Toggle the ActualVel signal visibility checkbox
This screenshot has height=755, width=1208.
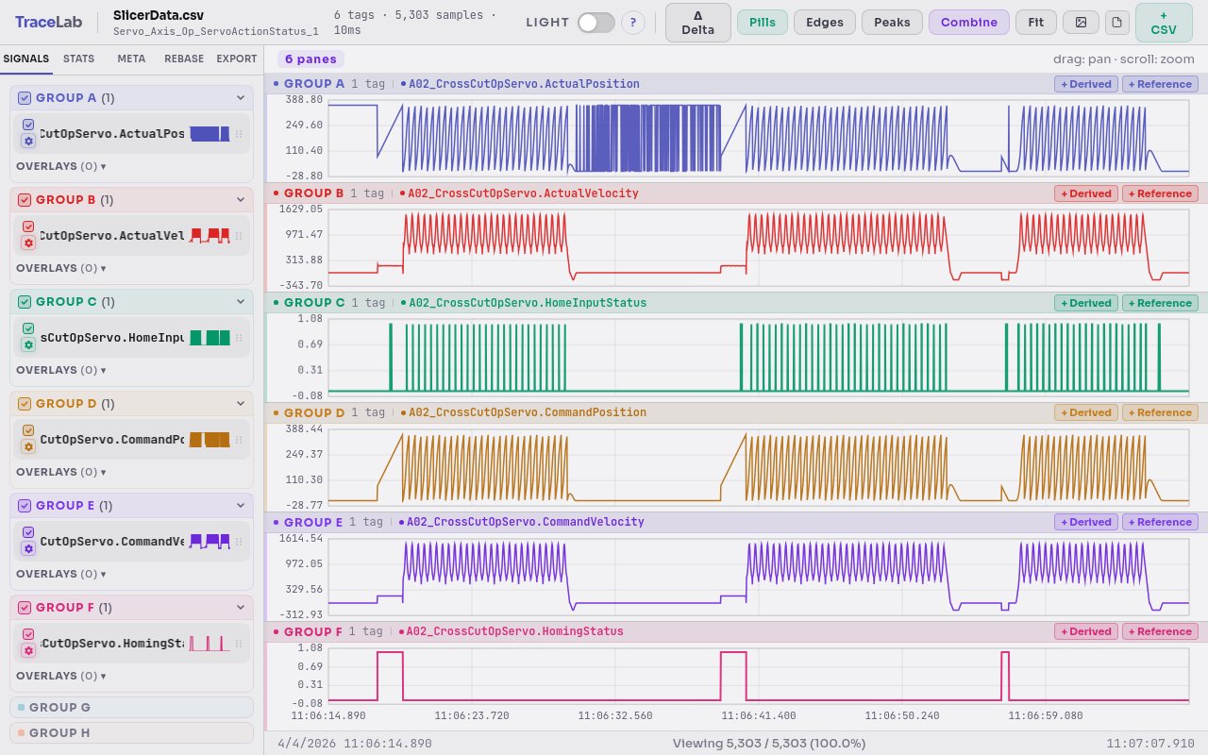tap(28, 226)
